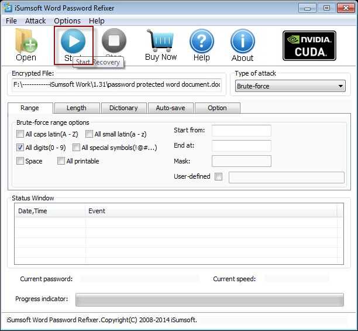Click the 'Brute-force range options' label
Image resolution: width=358 pixels, height=331 pixels.
53,122
